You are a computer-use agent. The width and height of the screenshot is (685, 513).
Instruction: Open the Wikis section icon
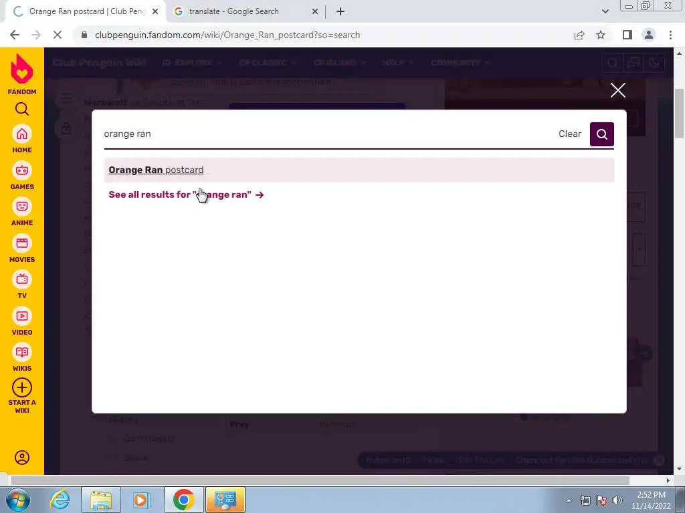coord(22,353)
